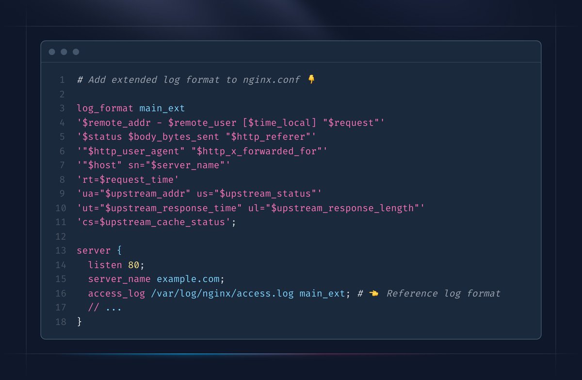
Task: Click the "listen" directive on line 14
Action: (x=105, y=265)
